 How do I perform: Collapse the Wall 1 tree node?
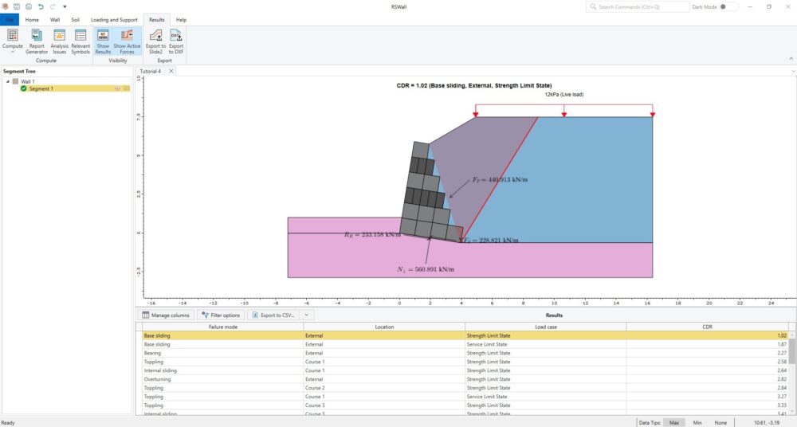pos(7,81)
